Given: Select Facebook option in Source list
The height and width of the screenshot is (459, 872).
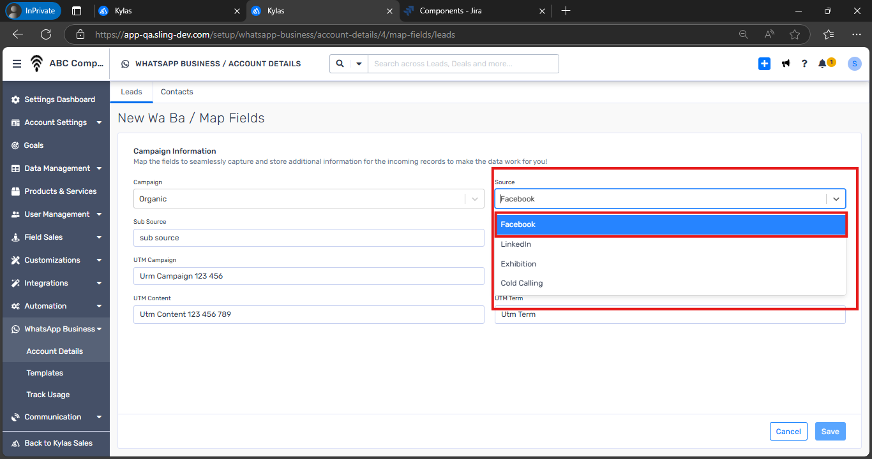Looking at the screenshot, I should (671, 224).
